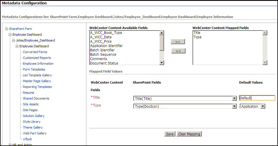Select wfpub in the tree

(27, 139)
